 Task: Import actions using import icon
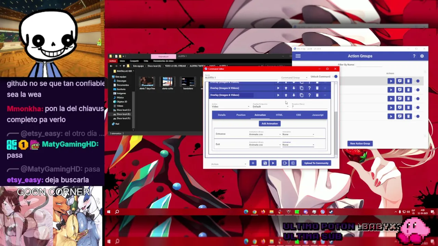(293, 163)
